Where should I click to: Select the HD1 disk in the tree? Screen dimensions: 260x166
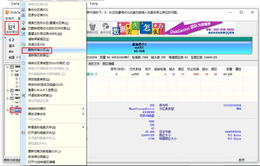17,90
